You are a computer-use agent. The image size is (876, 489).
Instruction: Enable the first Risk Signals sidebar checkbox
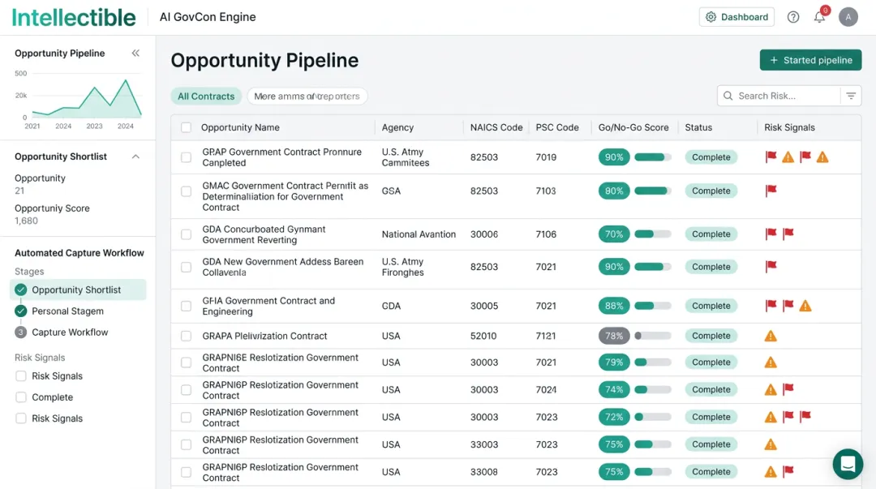(20, 376)
